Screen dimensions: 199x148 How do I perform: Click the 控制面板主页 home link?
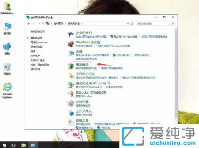coord(37,32)
